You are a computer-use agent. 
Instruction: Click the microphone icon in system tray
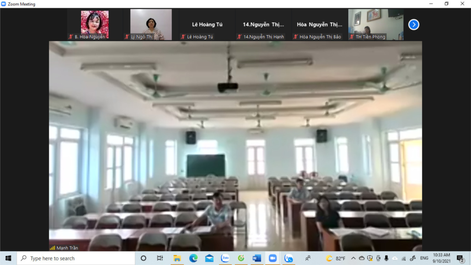386,259
